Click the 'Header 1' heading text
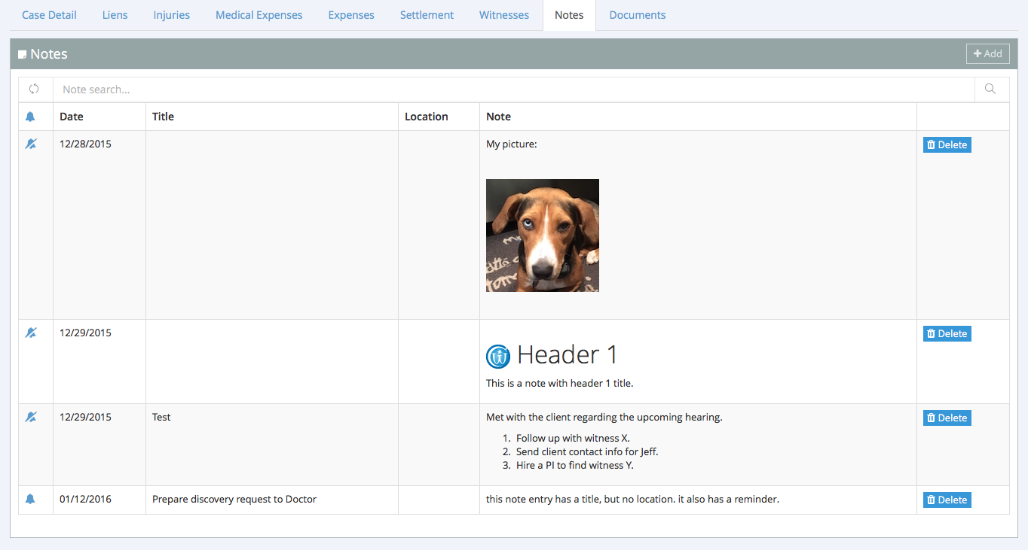Image resolution: width=1028 pixels, height=550 pixels. tap(568, 355)
